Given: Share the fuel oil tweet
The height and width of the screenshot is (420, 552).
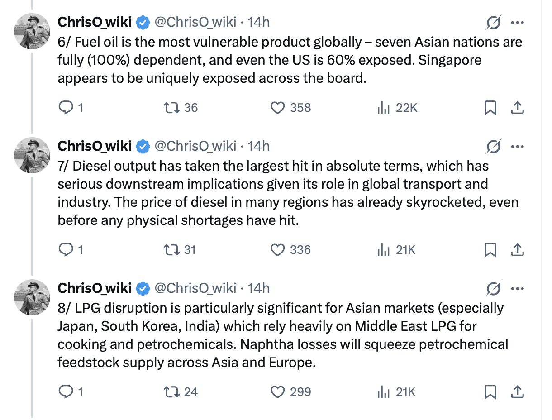Looking at the screenshot, I should tap(517, 108).
